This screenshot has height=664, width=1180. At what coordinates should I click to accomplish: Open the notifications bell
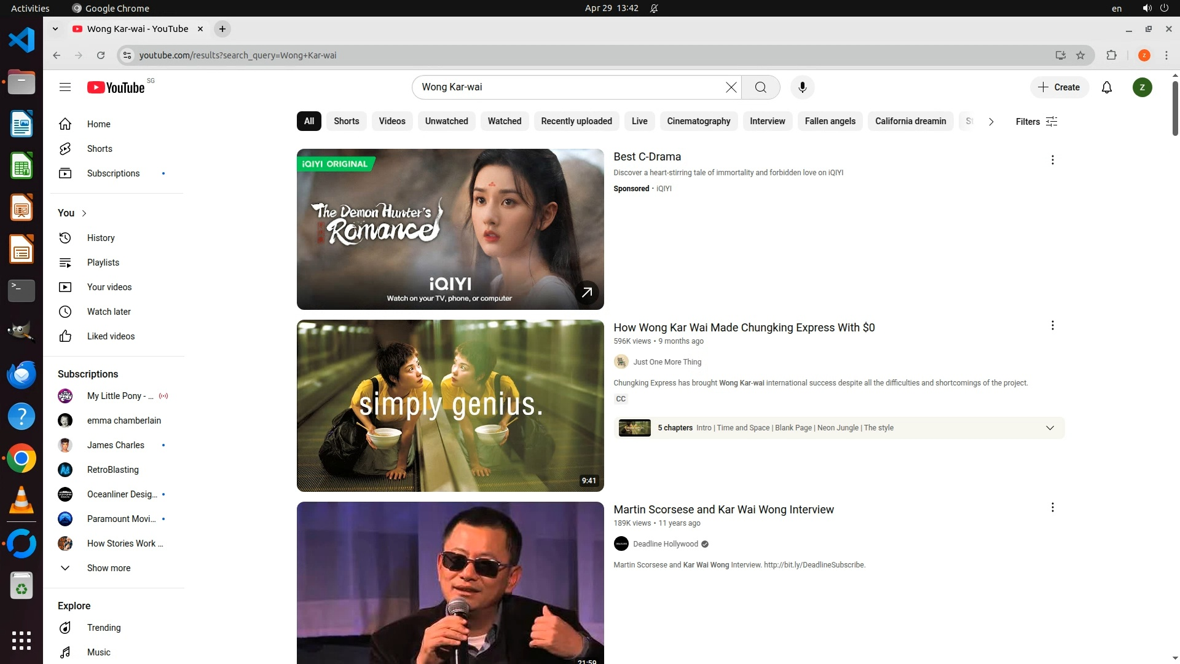(1106, 87)
